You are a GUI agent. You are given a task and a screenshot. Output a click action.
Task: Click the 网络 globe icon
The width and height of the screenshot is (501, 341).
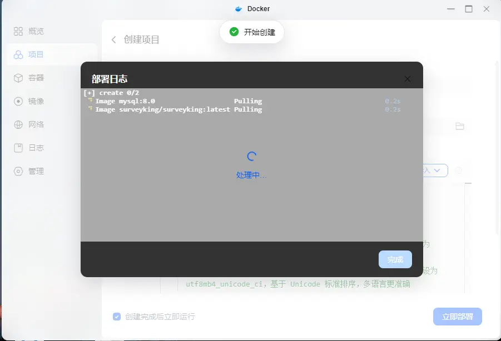click(18, 124)
